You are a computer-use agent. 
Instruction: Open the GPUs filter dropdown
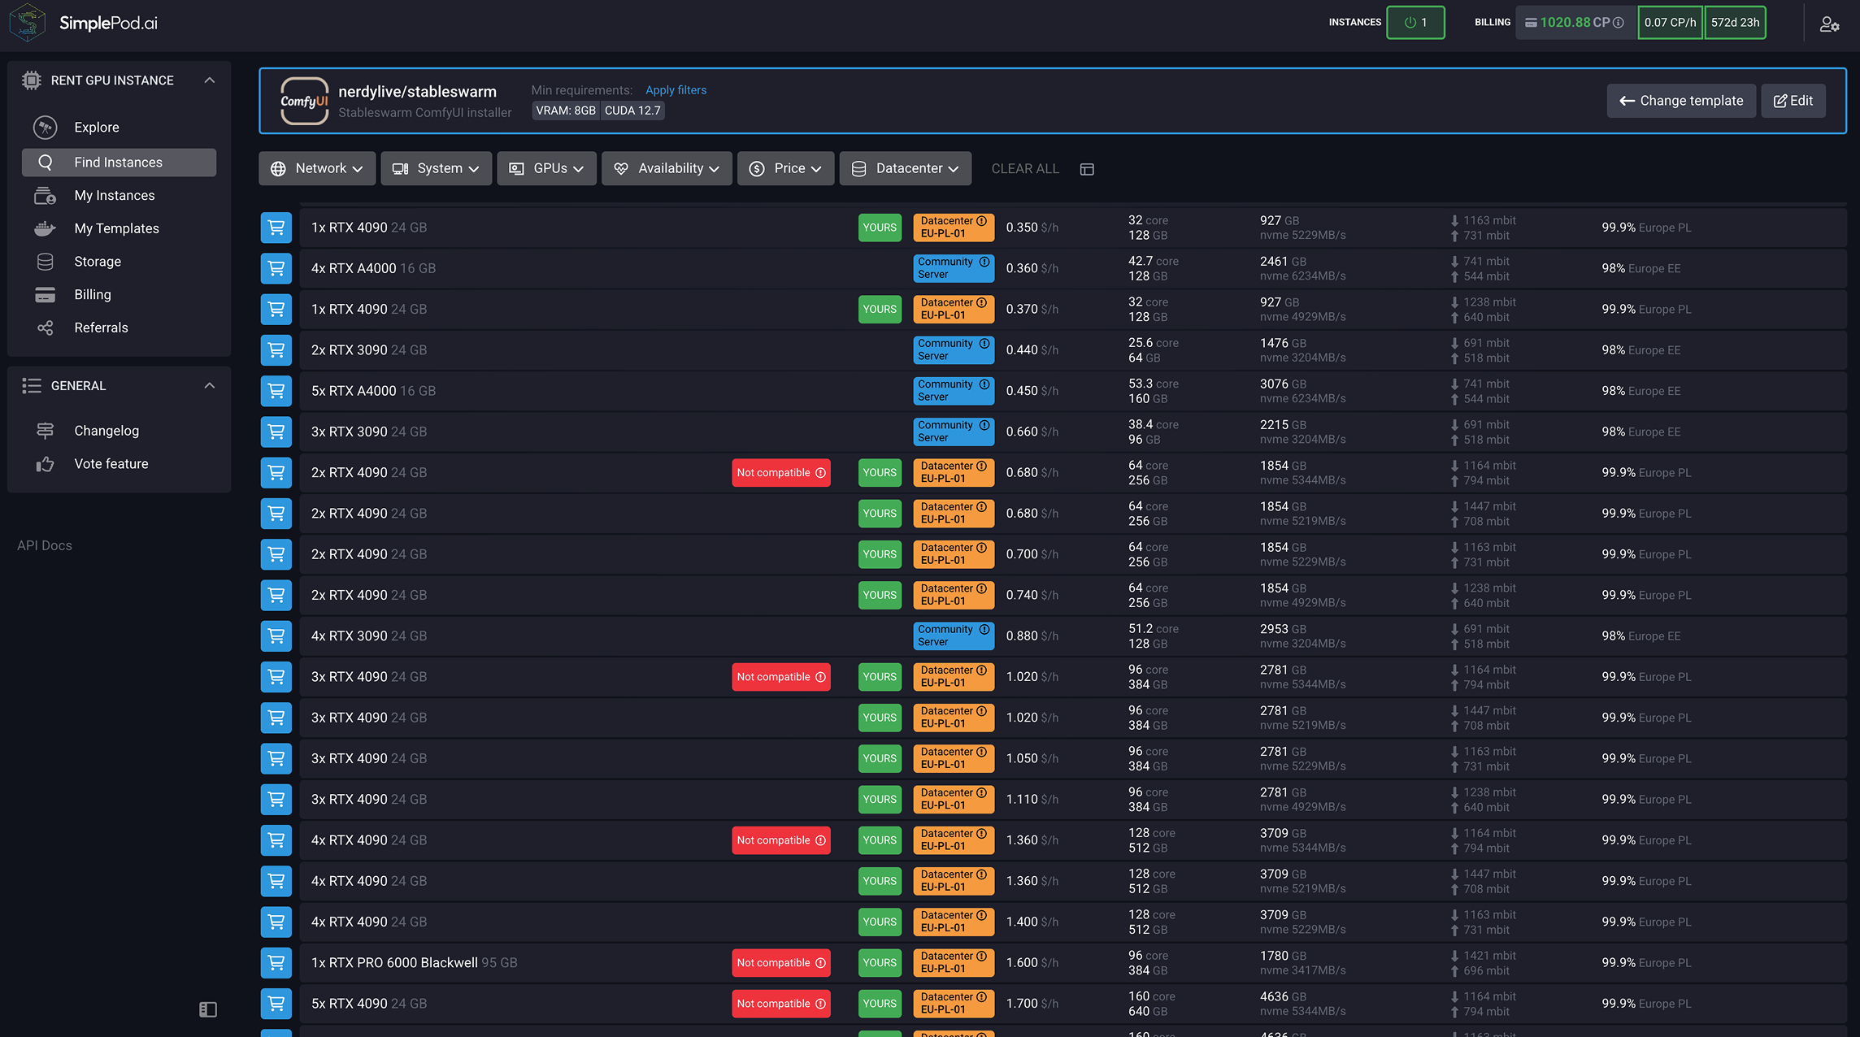pyautogui.click(x=546, y=168)
